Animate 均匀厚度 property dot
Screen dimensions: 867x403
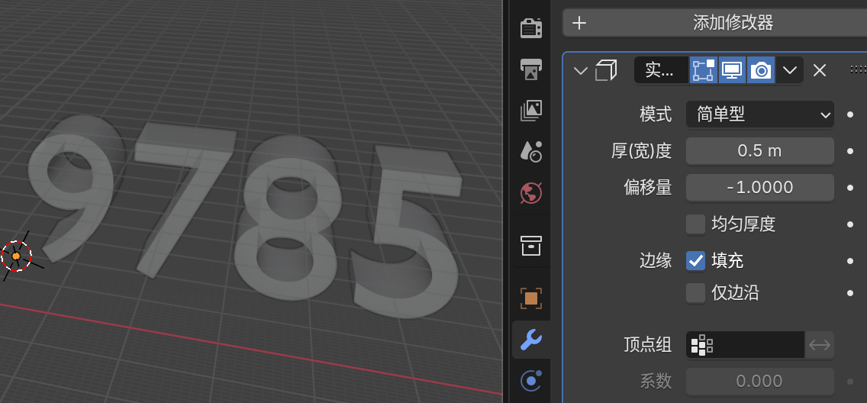pos(850,224)
